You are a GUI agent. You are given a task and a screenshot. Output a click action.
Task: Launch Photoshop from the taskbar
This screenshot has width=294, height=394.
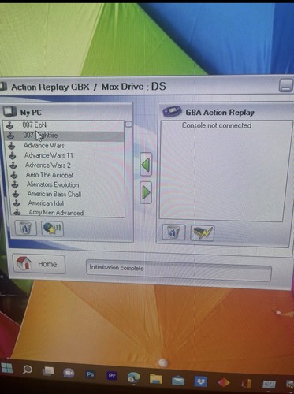click(x=90, y=374)
